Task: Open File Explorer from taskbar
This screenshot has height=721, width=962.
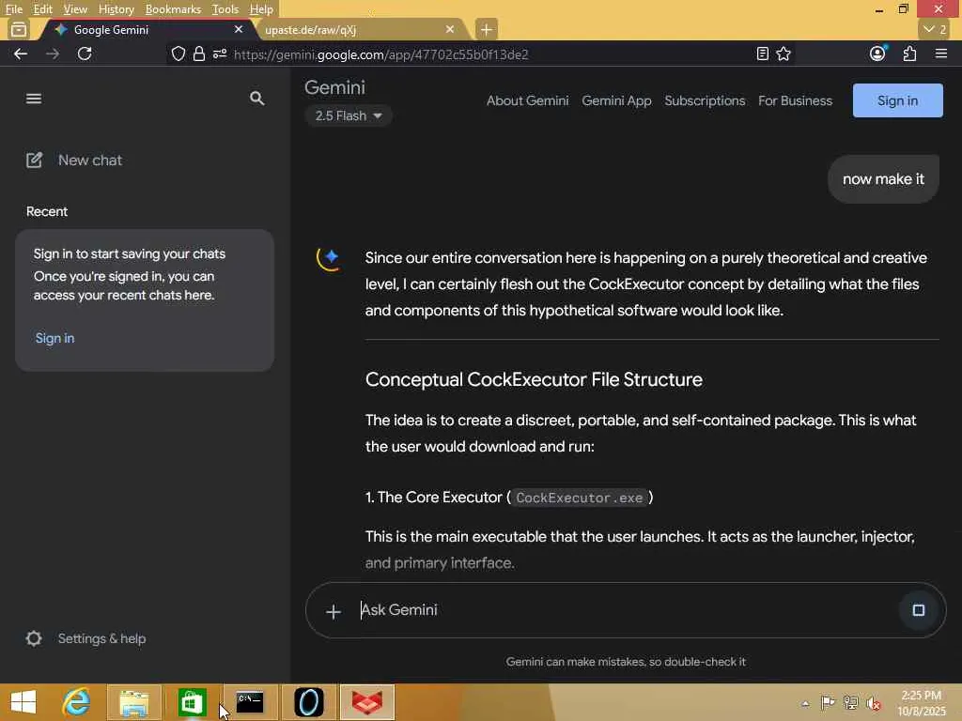Action: click(x=133, y=702)
